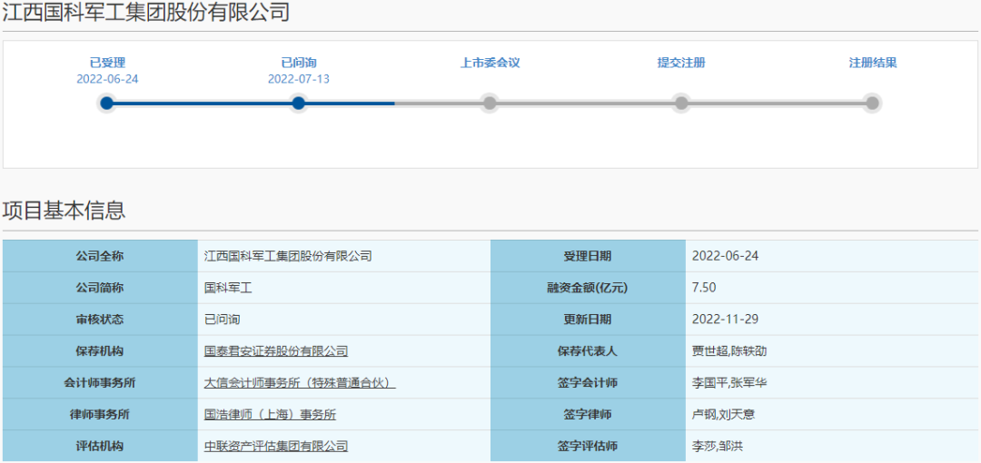Click the 保荐代表人 label cell

point(588,351)
